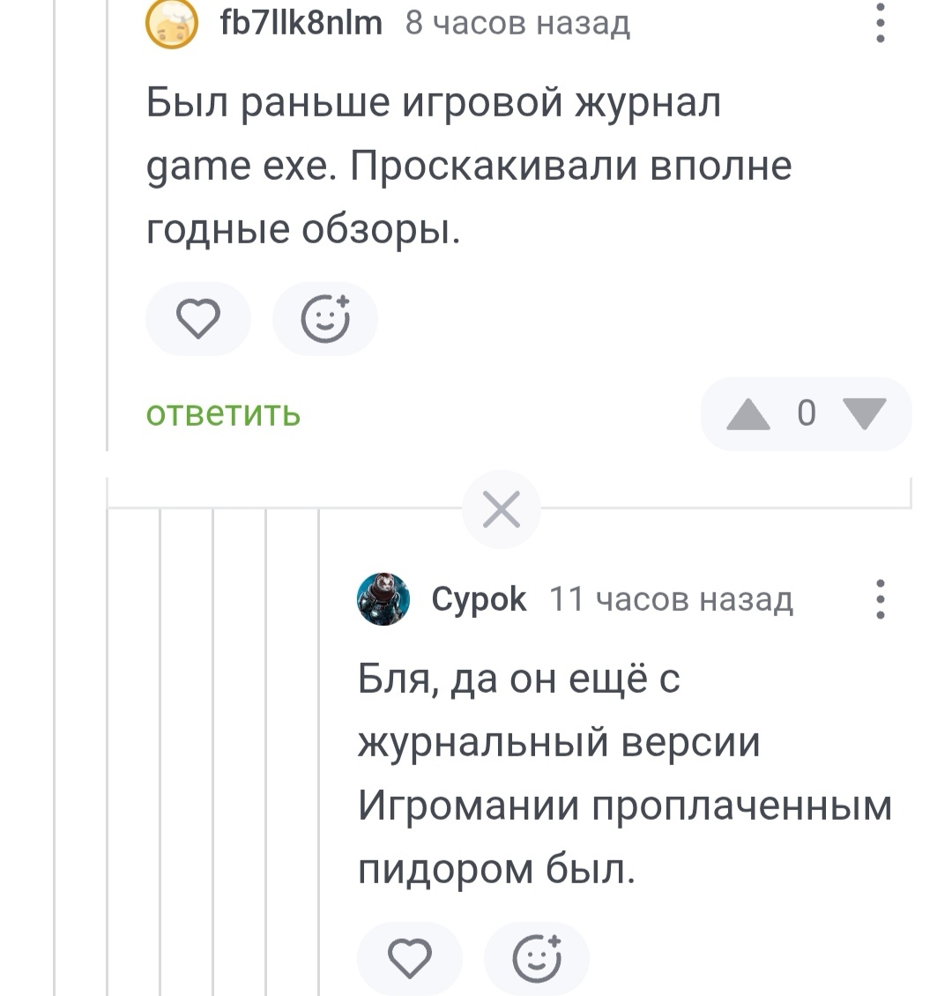This screenshot has height=996, width=952.
Task: Open the Cypok username profile link
Action: [x=479, y=599]
